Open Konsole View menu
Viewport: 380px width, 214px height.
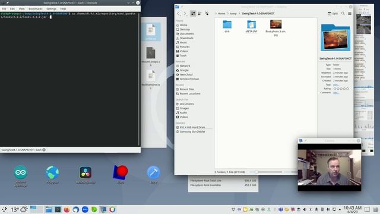pos(21,9)
